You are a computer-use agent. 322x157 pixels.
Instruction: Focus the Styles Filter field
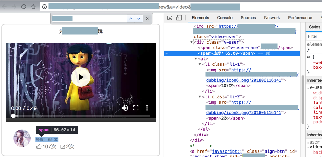(x=314, y=36)
